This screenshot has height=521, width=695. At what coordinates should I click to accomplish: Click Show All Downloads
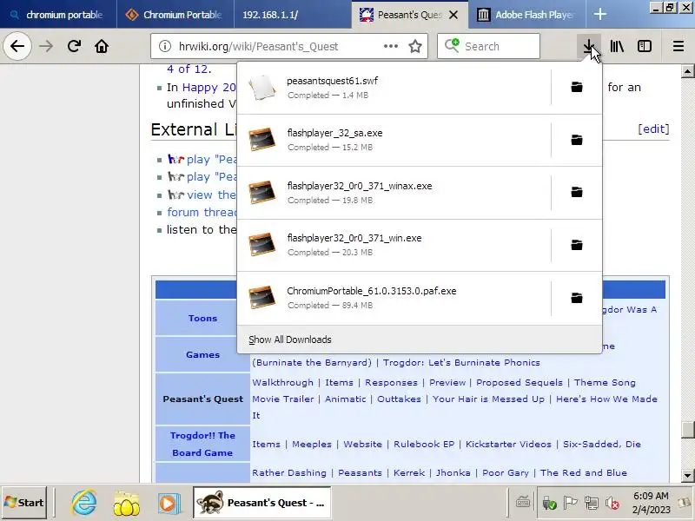pyautogui.click(x=290, y=340)
